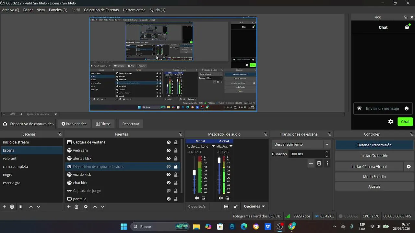This screenshot has width=415, height=233.
Task: Switch the audio mixer layout icon
Action: [226, 206]
